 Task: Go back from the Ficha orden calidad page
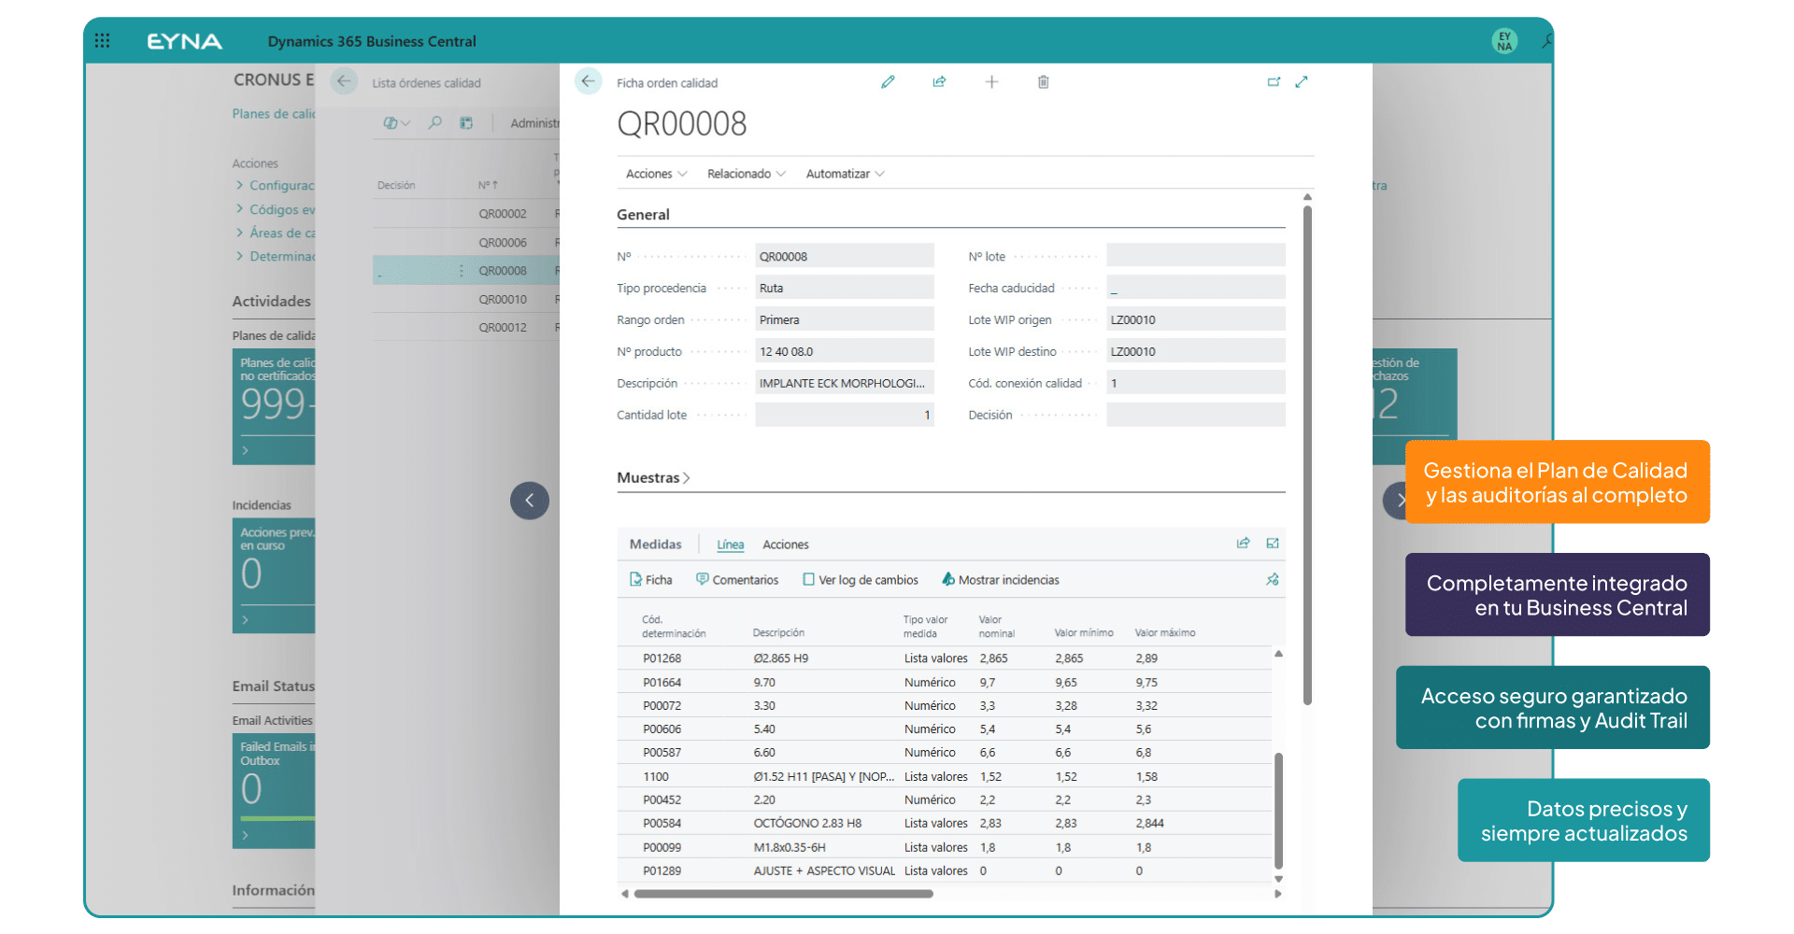[x=588, y=81]
